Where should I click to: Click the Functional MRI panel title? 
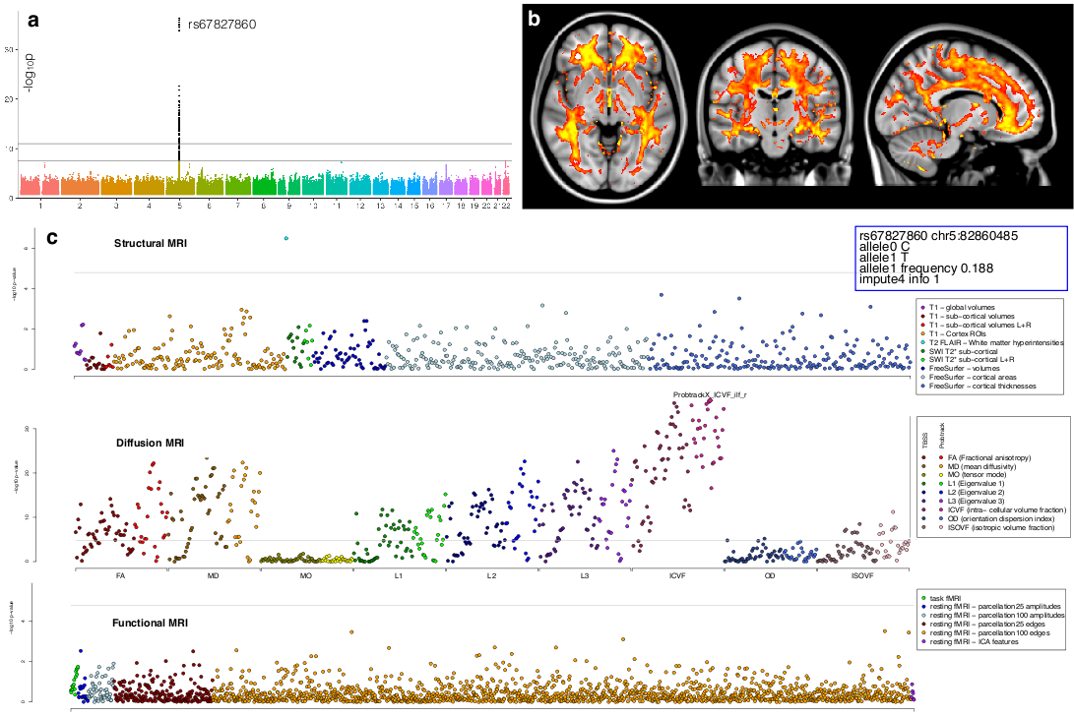pyautogui.click(x=153, y=623)
